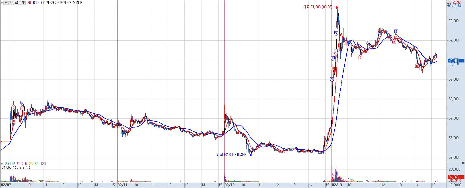Viewport: 465px width, 188px height.
Task: Click the 최고 71,900 (09:26) high label
Action: 317,7
